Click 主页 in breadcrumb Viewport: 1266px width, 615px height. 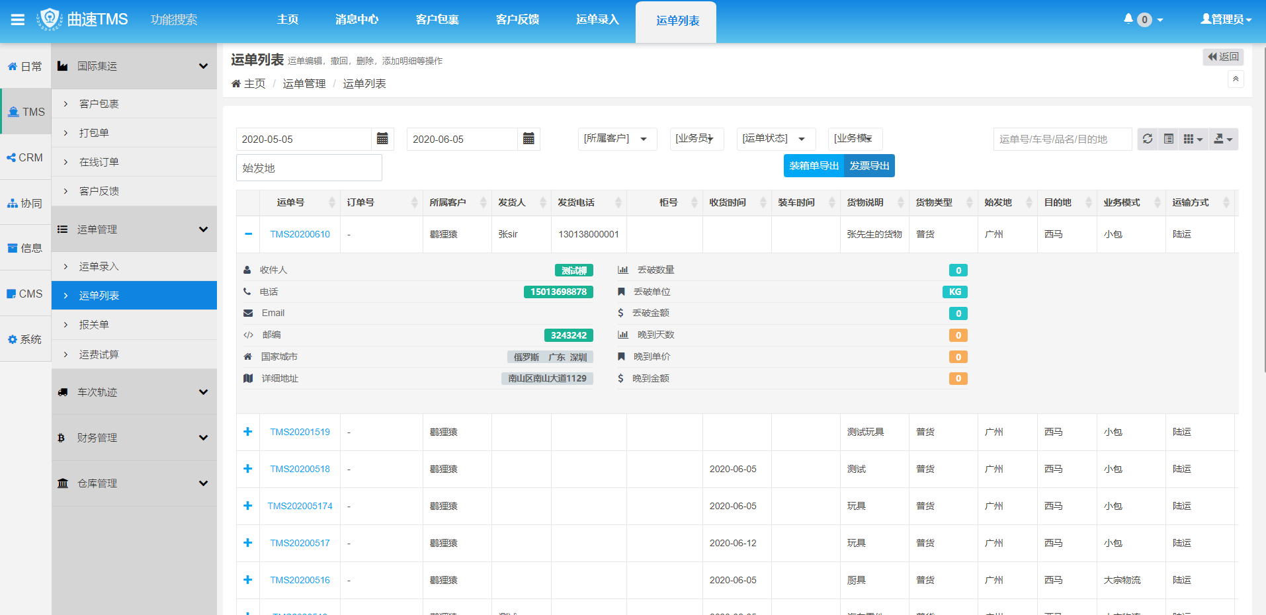coord(255,83)
